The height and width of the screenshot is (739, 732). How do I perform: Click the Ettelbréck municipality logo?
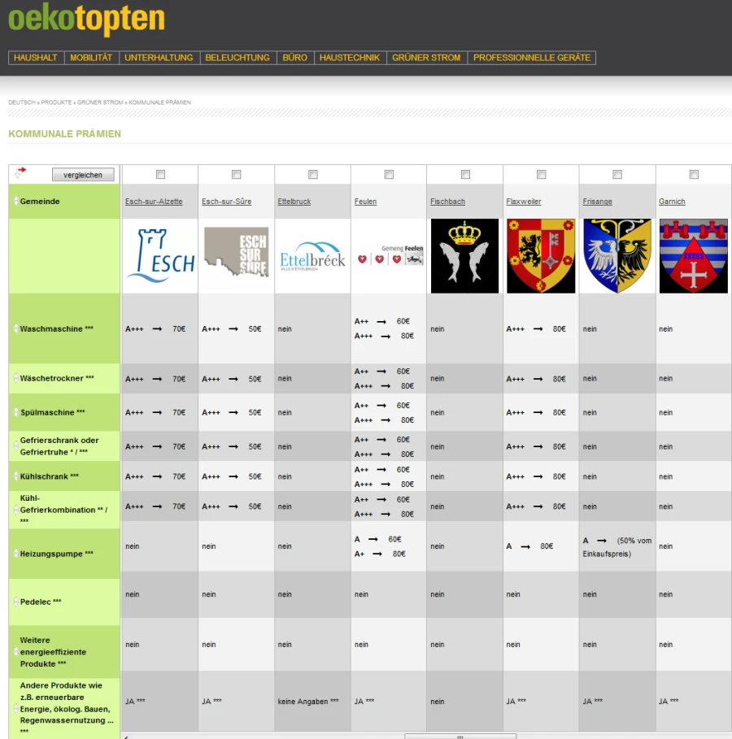coord(312,256)
